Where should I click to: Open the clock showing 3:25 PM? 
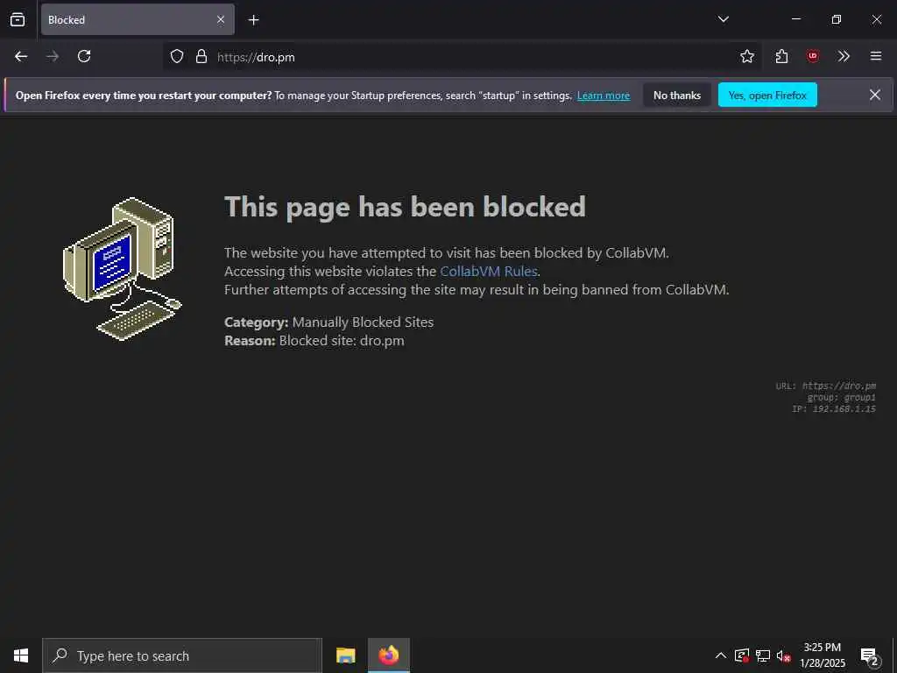pos(822,655)
